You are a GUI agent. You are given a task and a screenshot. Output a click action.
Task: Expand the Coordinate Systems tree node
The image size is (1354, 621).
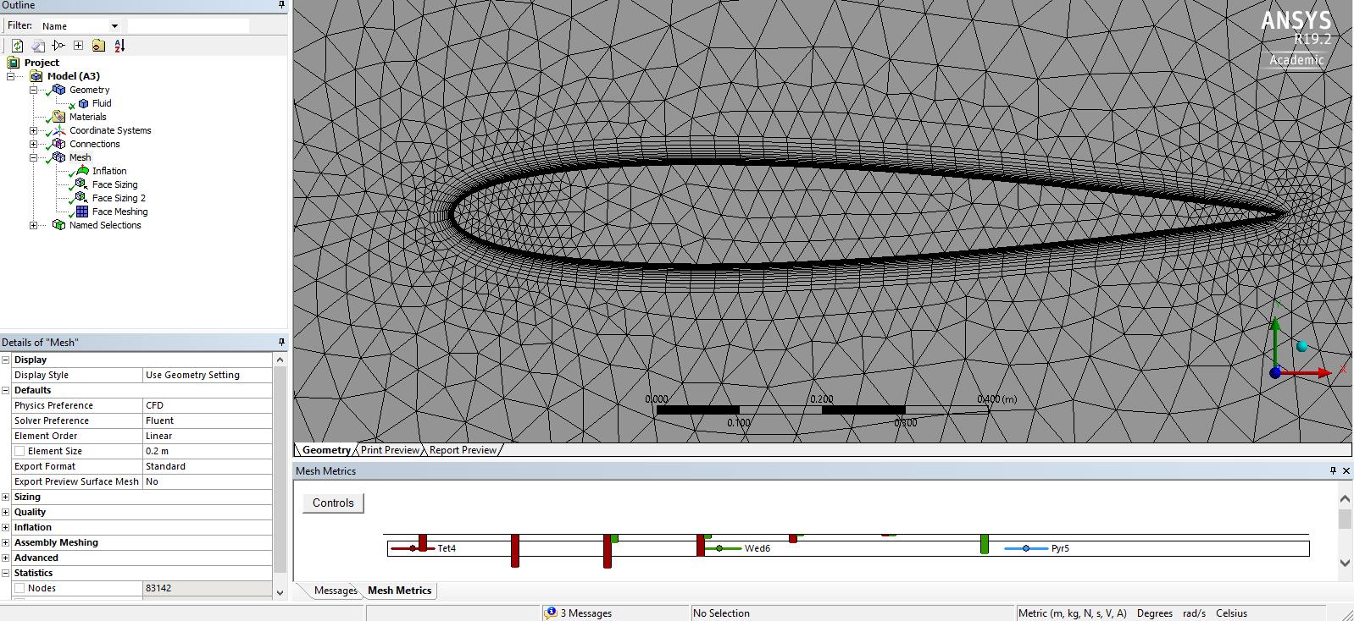click(x=34, y=130)
